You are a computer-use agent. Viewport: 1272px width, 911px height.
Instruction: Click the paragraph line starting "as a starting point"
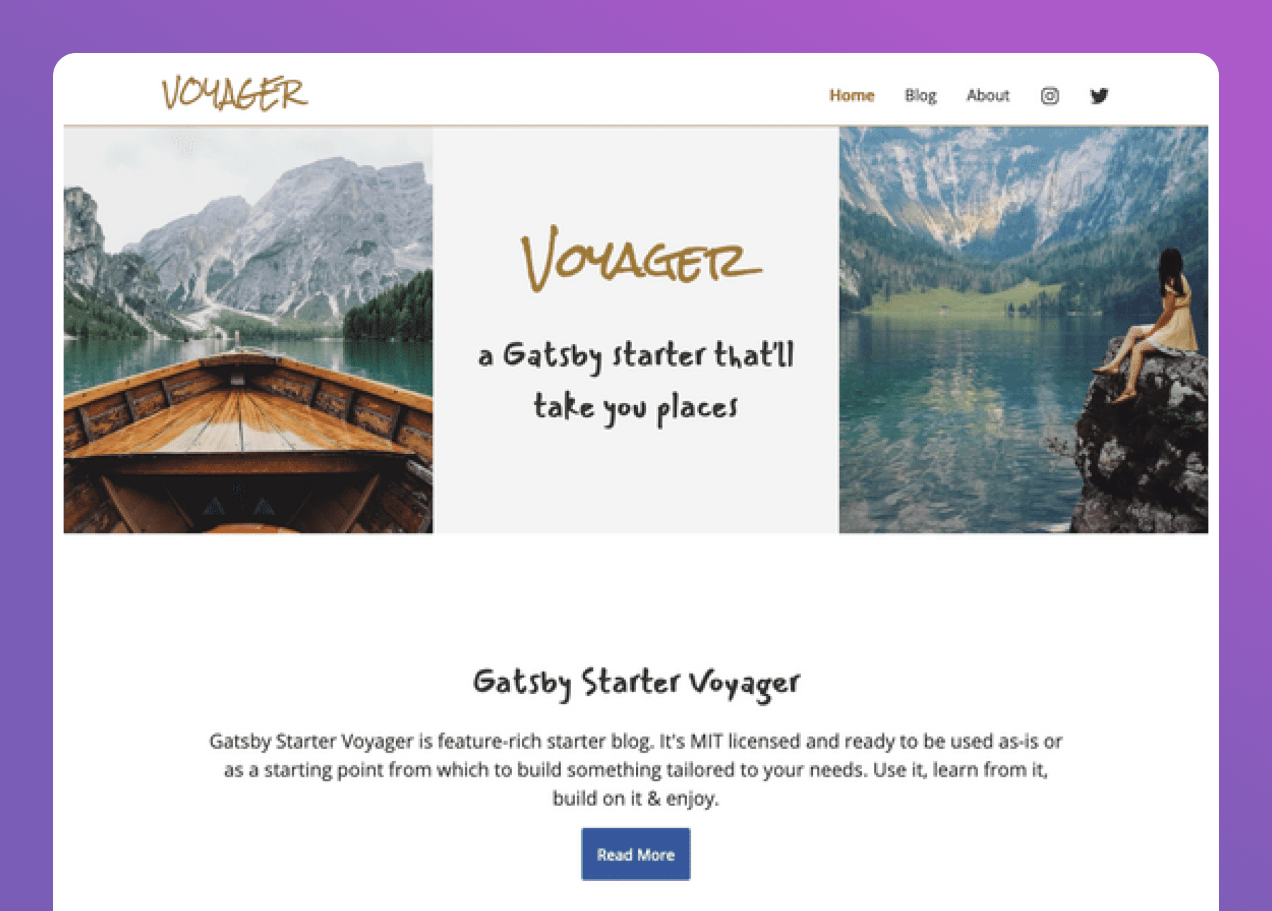(636, 770)
